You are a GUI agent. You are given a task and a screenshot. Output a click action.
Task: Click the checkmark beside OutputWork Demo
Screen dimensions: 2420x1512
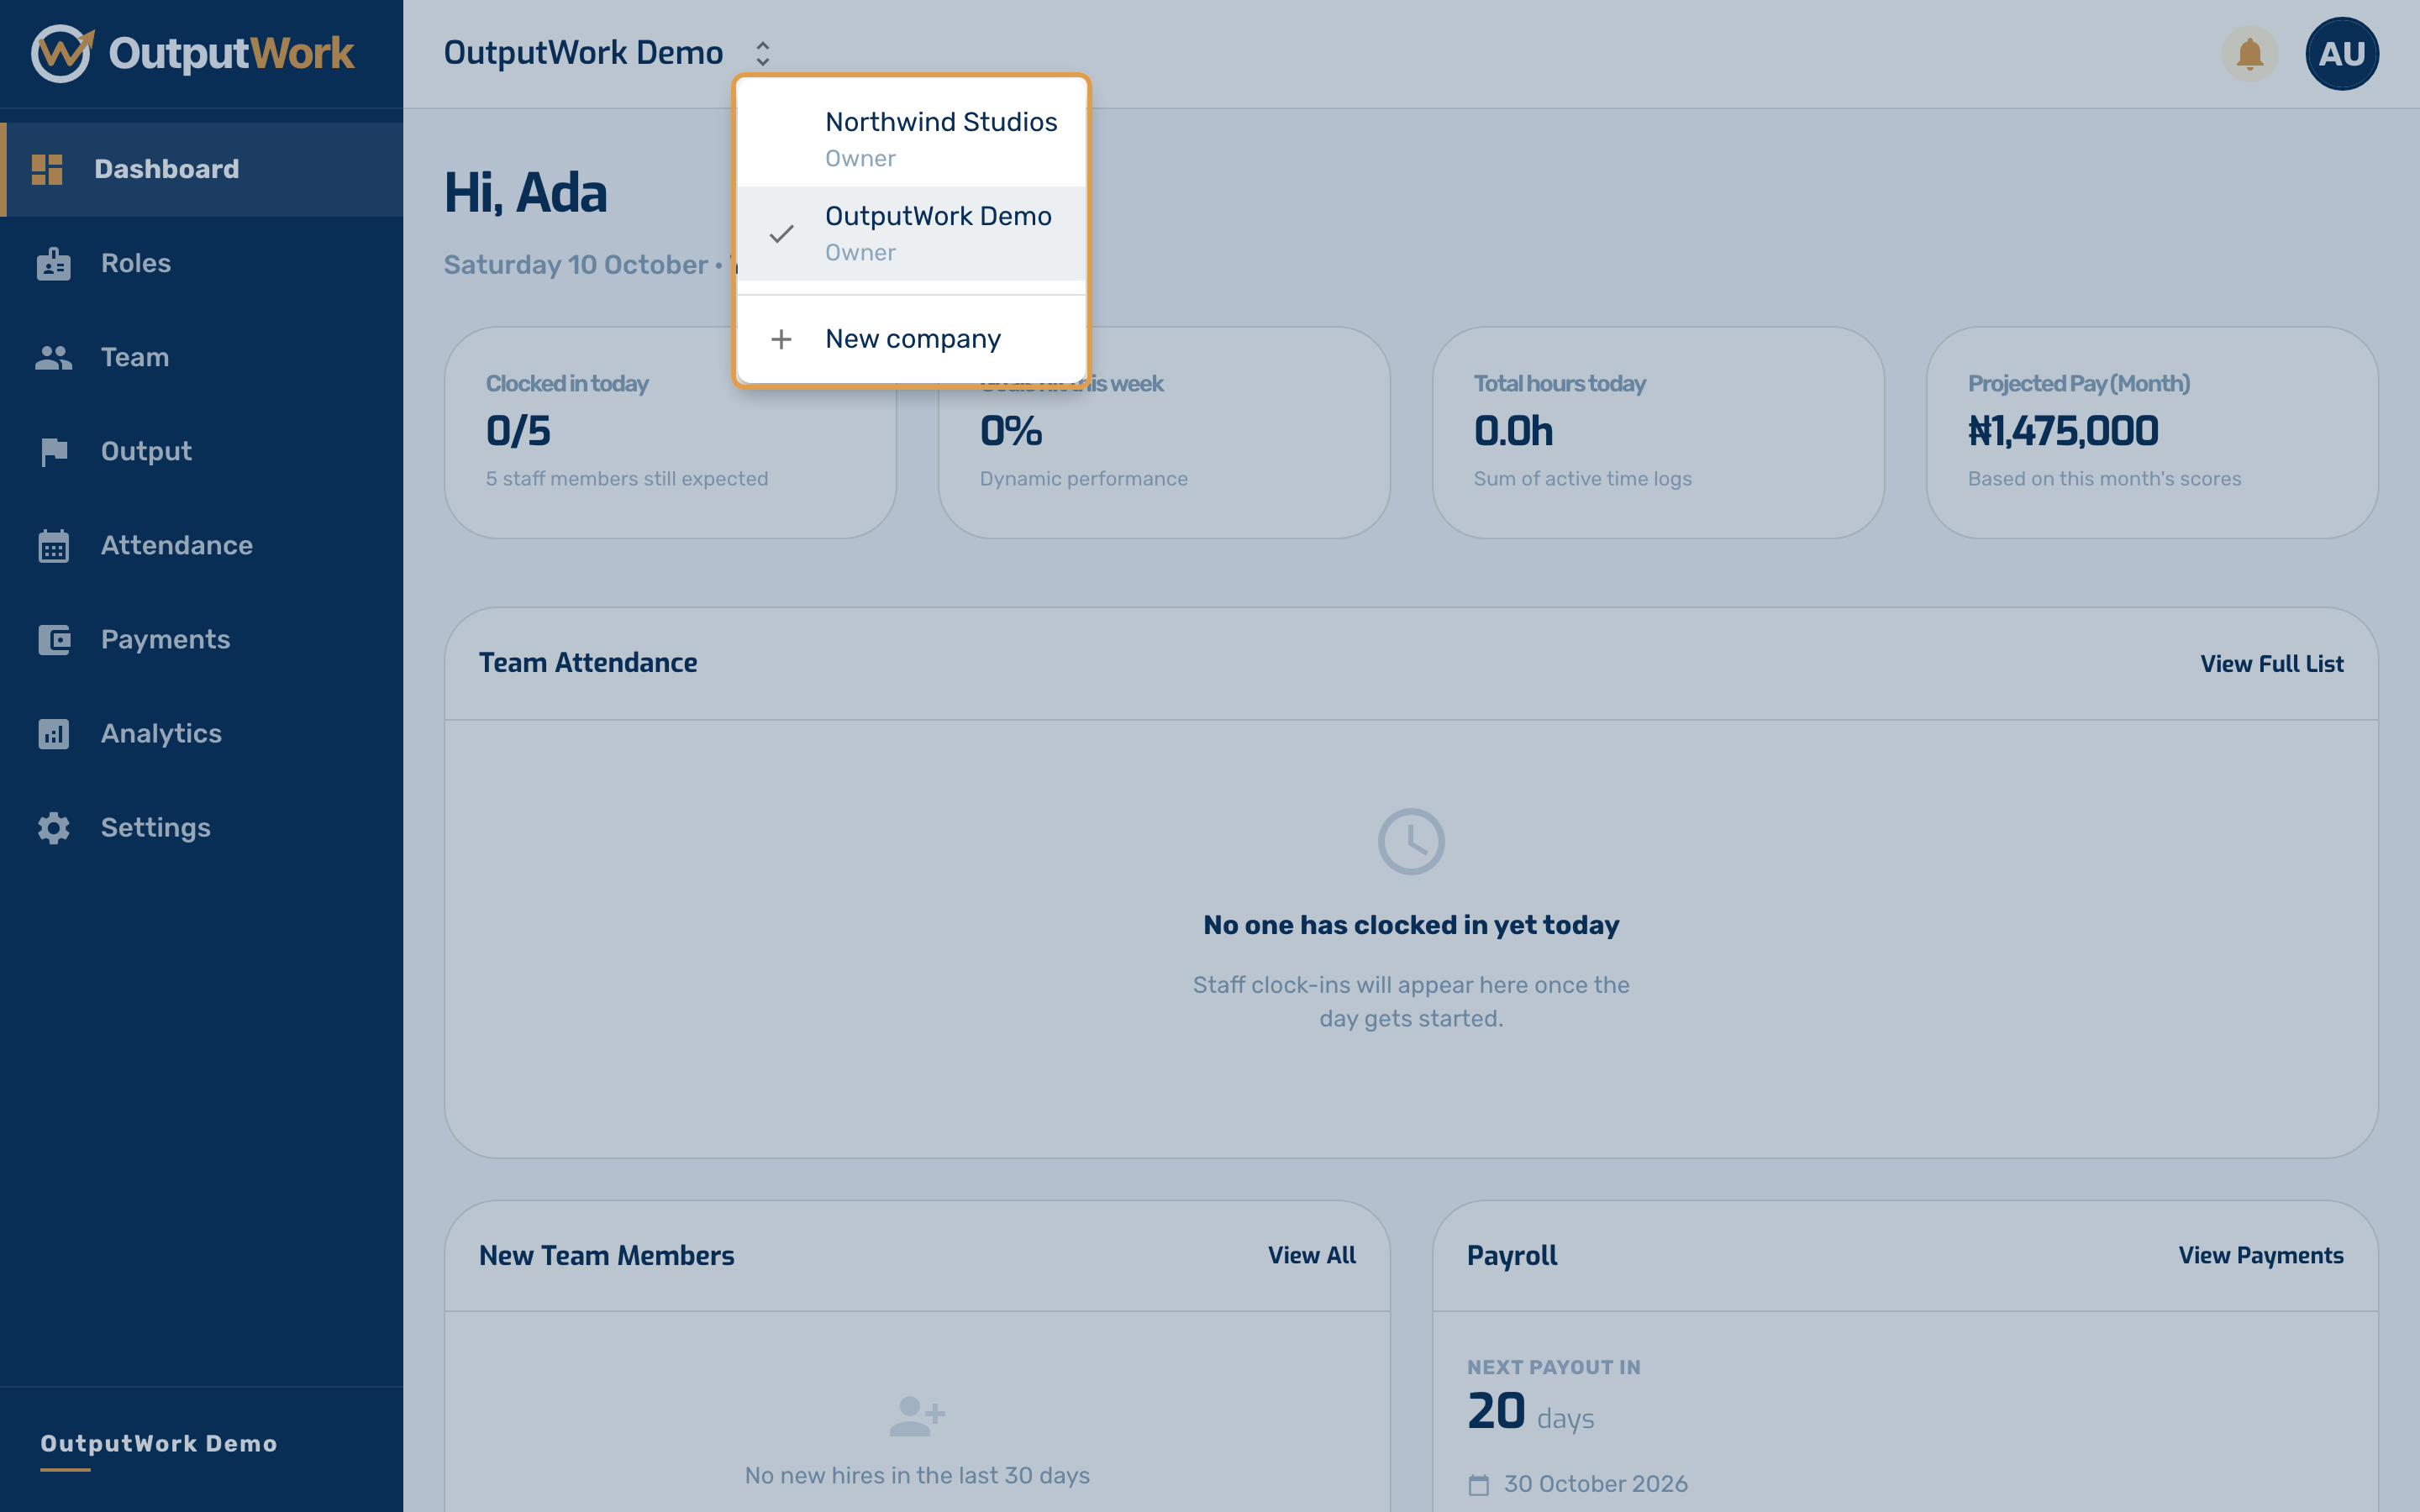click(782, 234)
